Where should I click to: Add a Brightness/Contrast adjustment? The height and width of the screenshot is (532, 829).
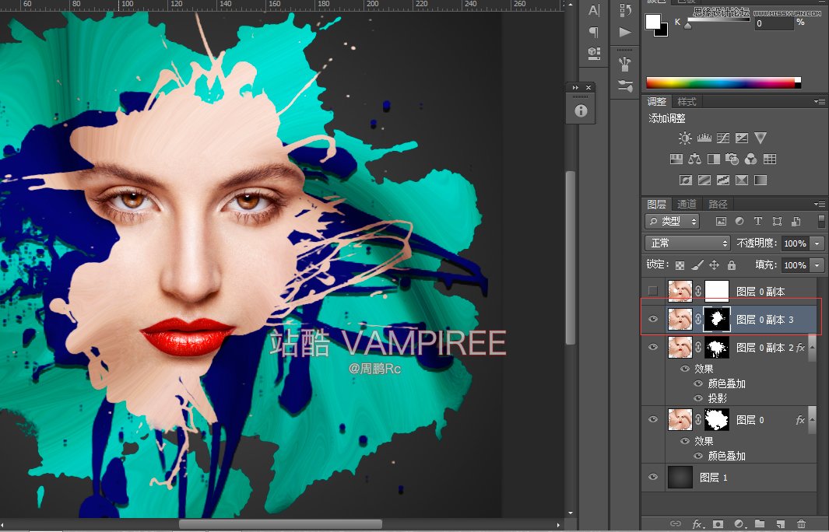685,138
